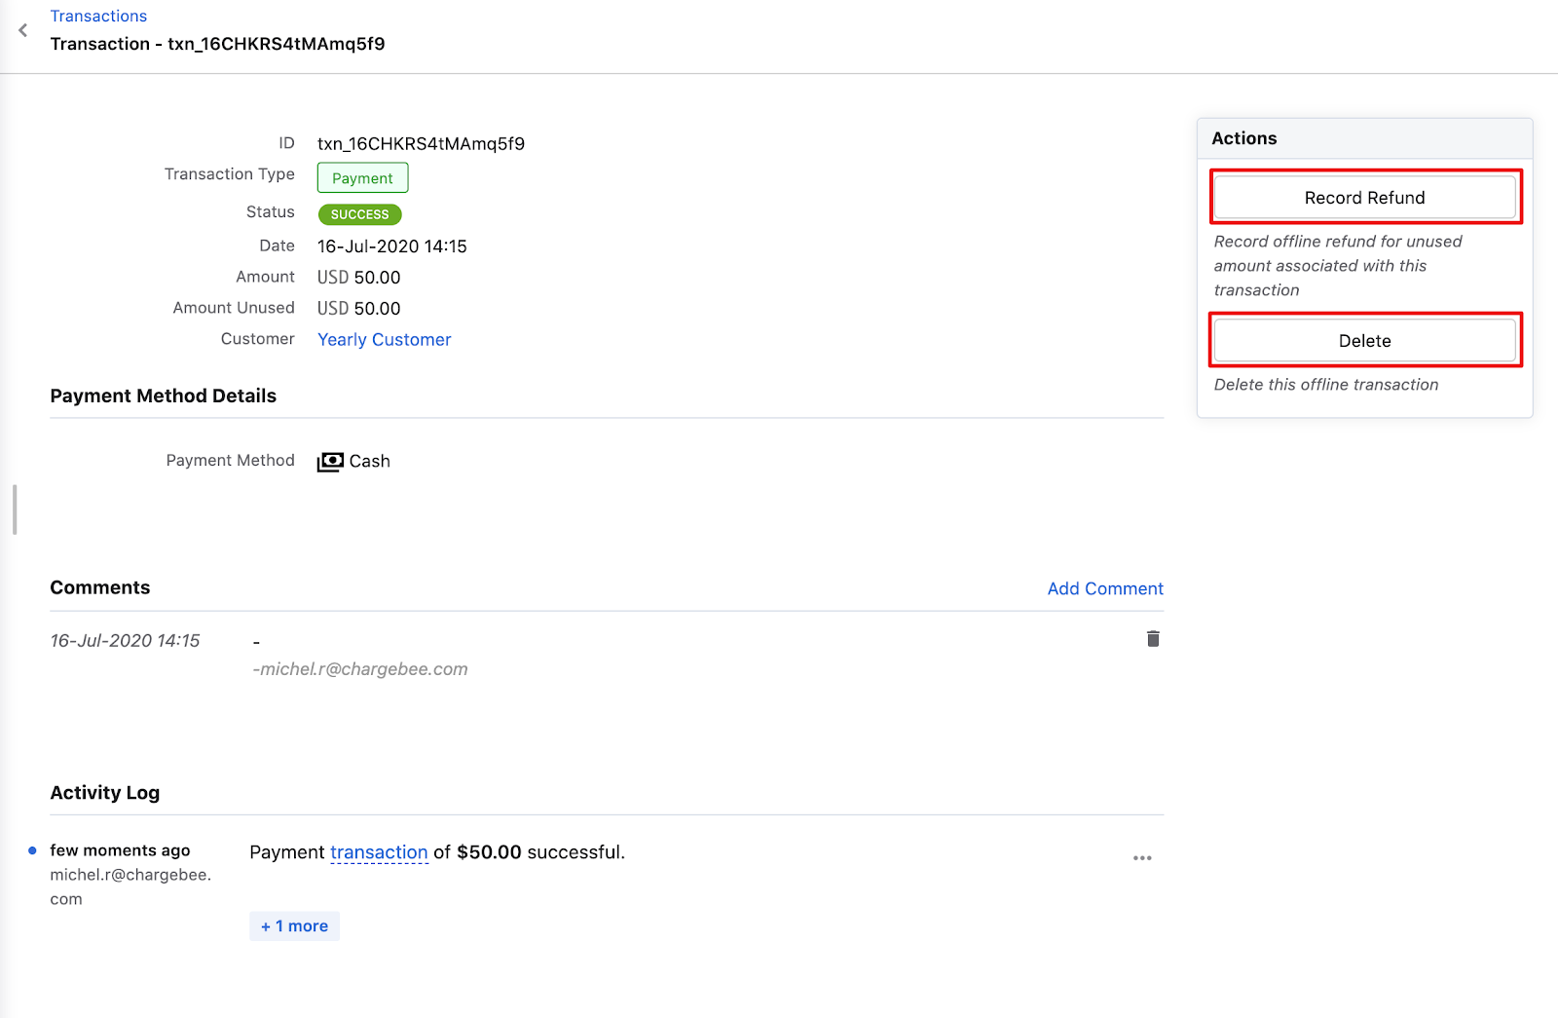Open activity log three-dot options menu
The height and width of the screenshot is (1018, 1558).
coord(1142,858)
